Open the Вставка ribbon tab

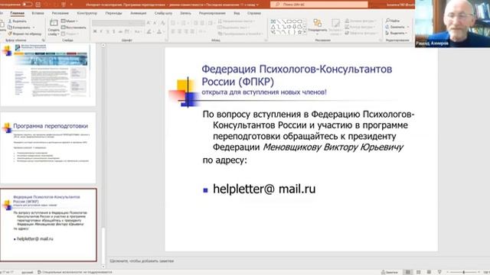point(38,13)
